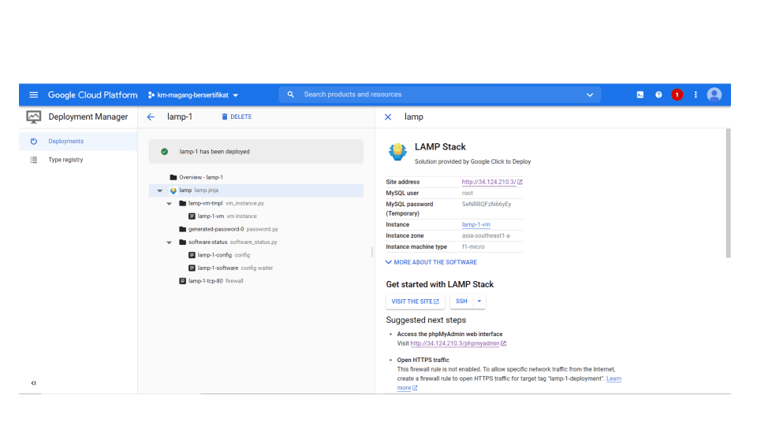The width and height of the screenshot is (757, 425).
Task: Click the search products and resources field
Action: pos(439,94)
